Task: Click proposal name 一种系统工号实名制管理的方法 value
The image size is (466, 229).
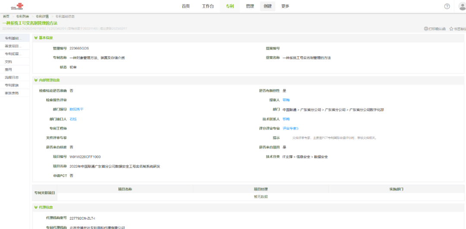Action: point(306,58)
